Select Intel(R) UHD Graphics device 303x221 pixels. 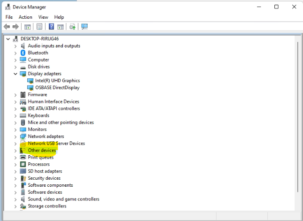pos(57,81)
